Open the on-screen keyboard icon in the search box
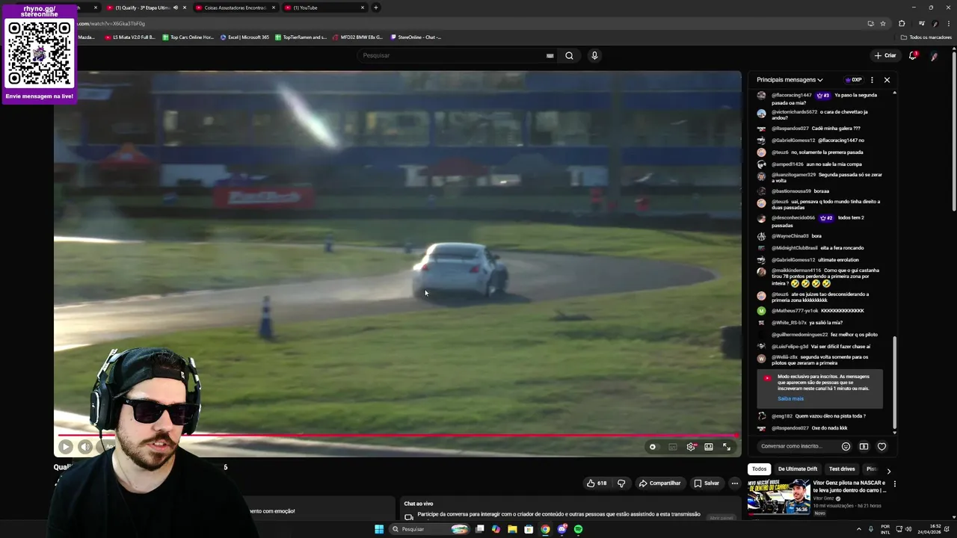Viewport: 957px width, 538px height. pyautogui.click(x=550, y=55)
